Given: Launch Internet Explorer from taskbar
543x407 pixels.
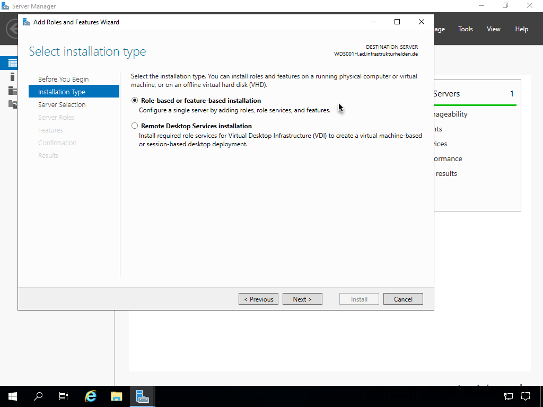Looking at the screenshot, I should point(91,396).
